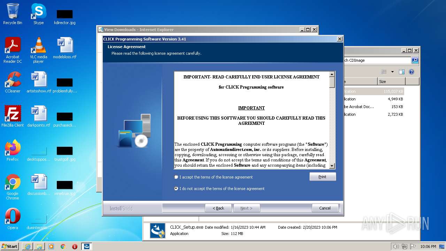446x251 pixels.
Task: Maximize the View Downloads window
Action: (308, 30)
